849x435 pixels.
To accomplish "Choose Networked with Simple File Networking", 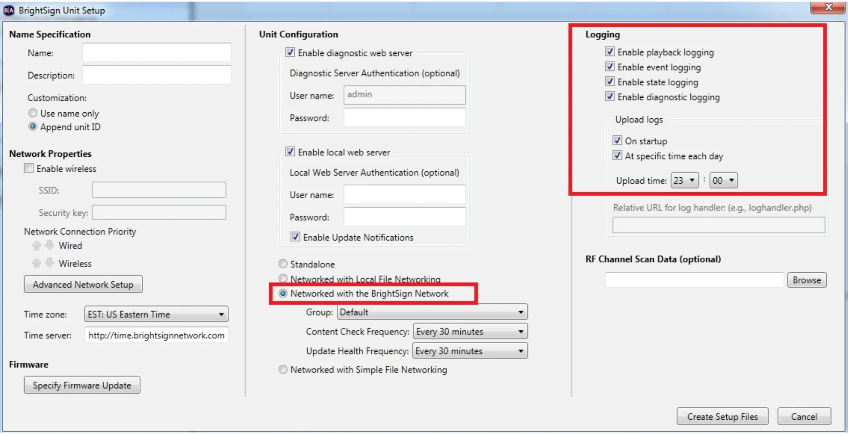I will coord(283,370).
